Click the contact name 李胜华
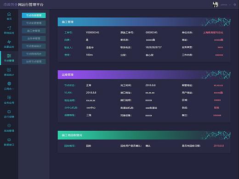 tap(90, 47)
